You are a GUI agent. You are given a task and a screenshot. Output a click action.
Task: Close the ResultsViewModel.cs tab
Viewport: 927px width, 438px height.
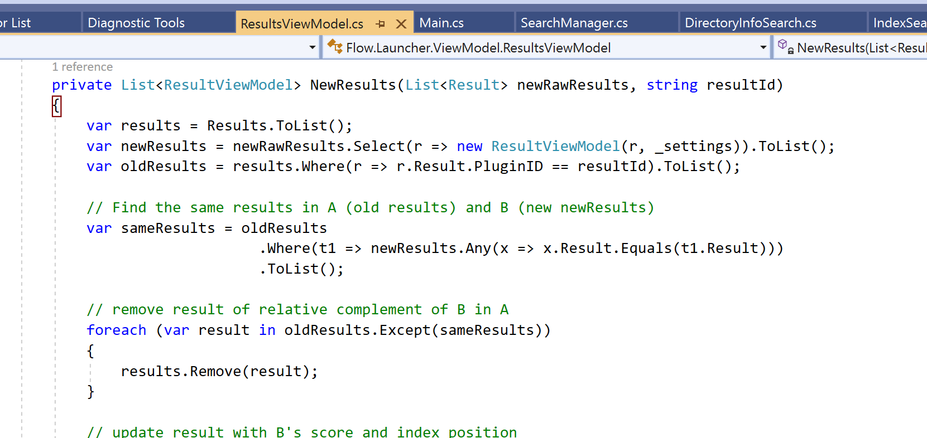(401, 24)
